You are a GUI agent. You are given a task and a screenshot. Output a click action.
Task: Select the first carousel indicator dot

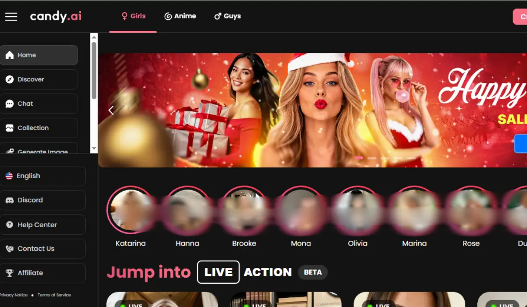(358, 158)
